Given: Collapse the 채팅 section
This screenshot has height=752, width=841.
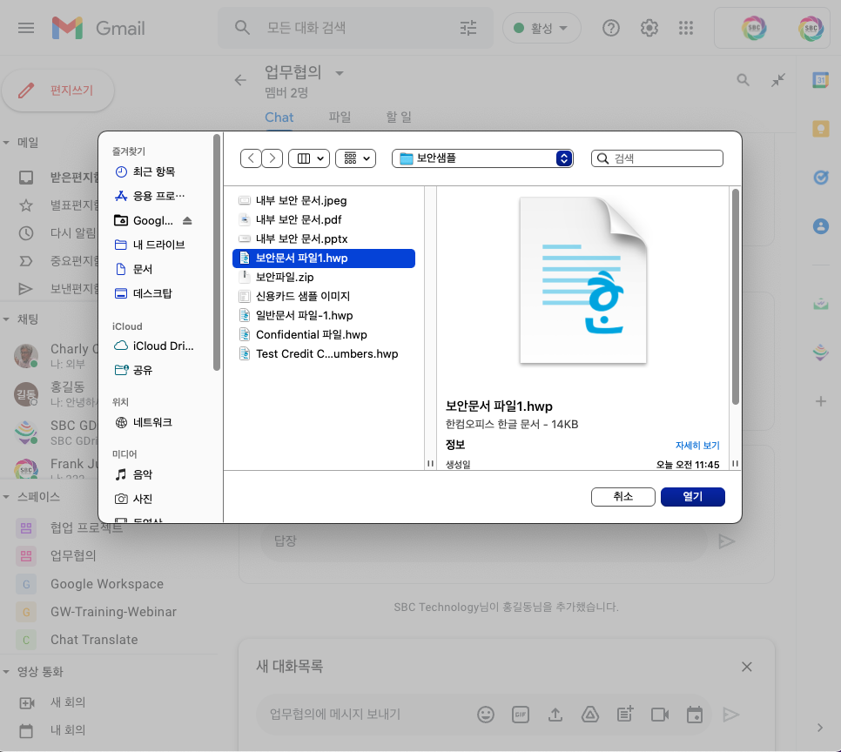Looking at the screenshot, I should [6, 319].
